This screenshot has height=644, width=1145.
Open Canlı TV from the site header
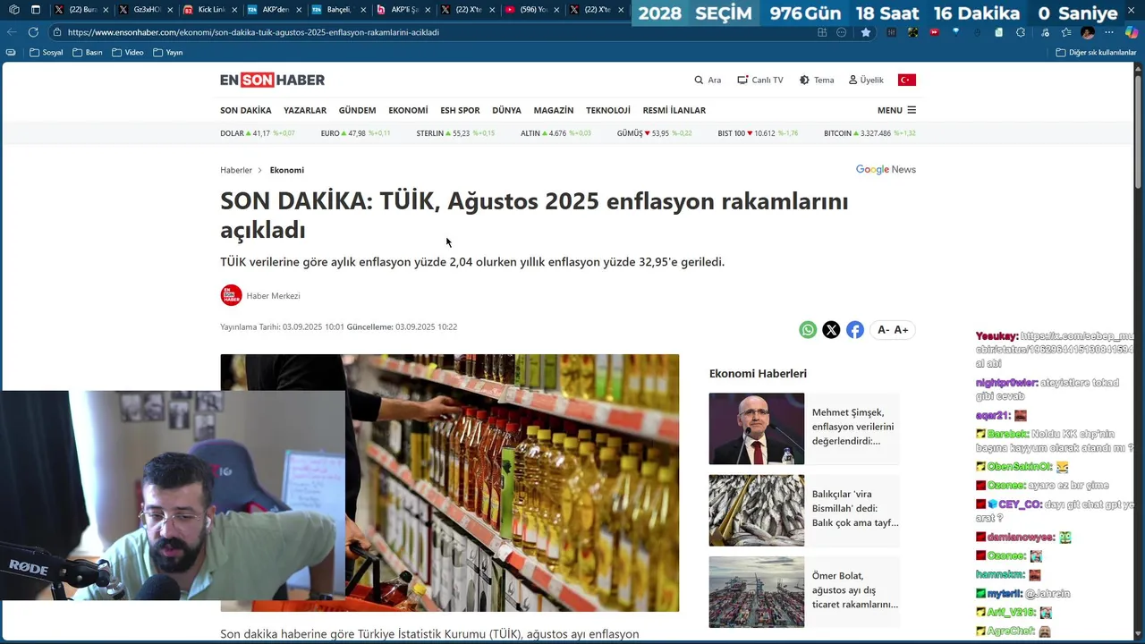coord(759,80)
